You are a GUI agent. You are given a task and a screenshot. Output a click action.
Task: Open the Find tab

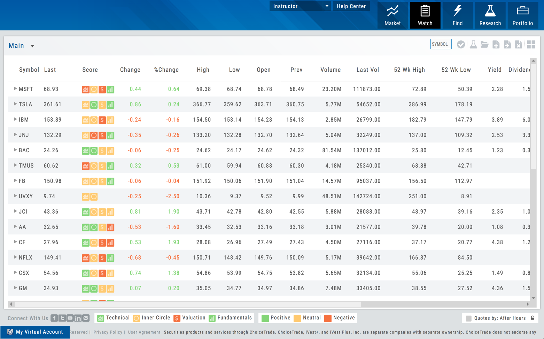458,15
